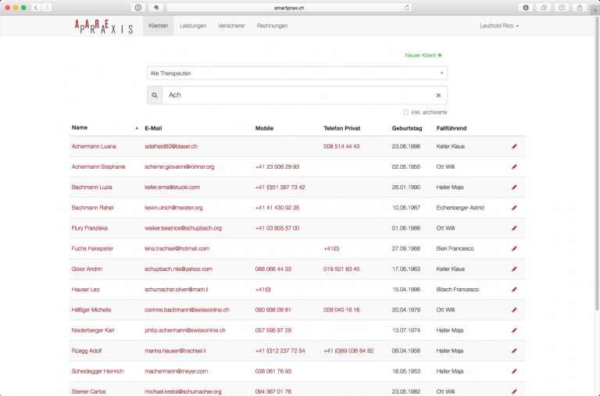600x396 pixels.
Task: Call mobile +41 23 506 29 93
Action: pyautogui.click(x=277, y=167)
